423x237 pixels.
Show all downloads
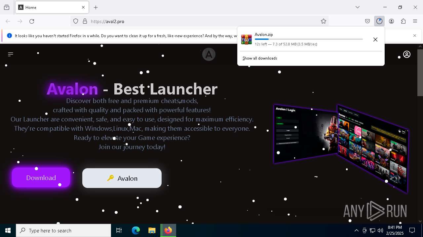pyautogui.click(x=260, y=58)
